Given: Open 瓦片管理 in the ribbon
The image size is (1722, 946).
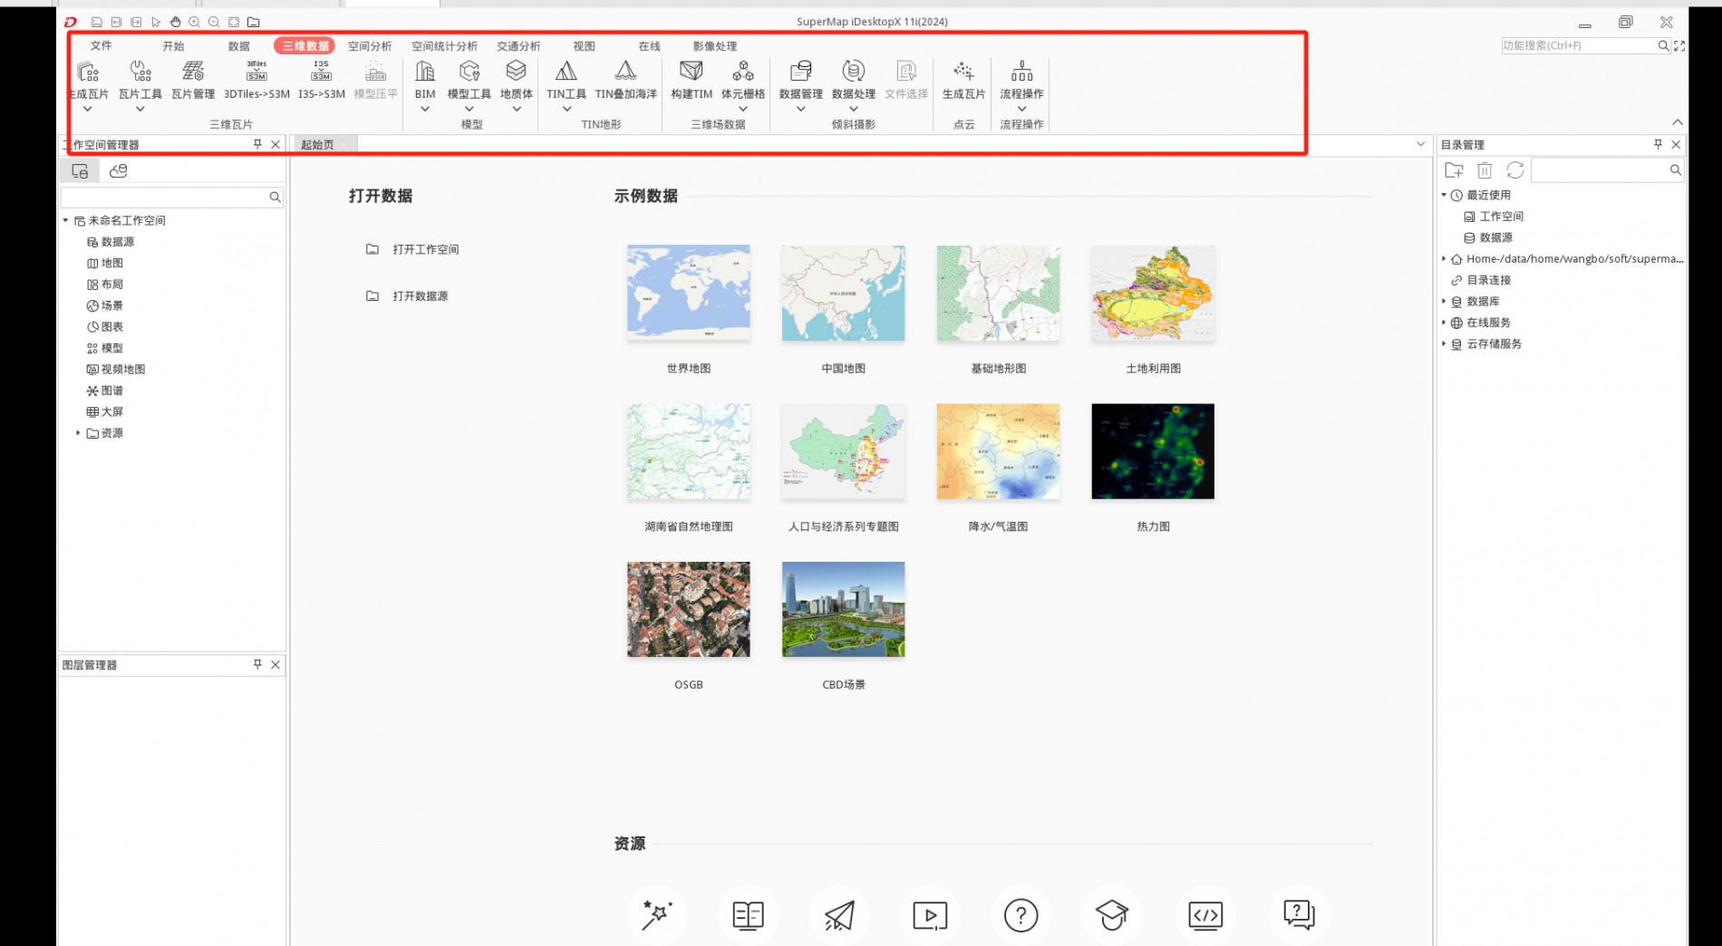Looking at the screenshot, I should coord(193,79).
